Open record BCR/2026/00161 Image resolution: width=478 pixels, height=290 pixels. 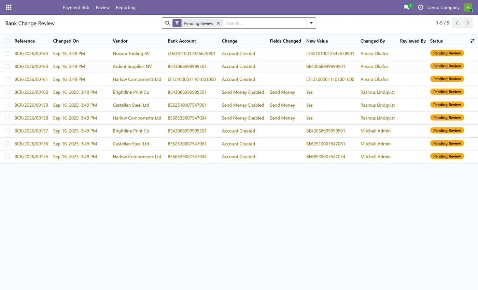coord(31,79)
